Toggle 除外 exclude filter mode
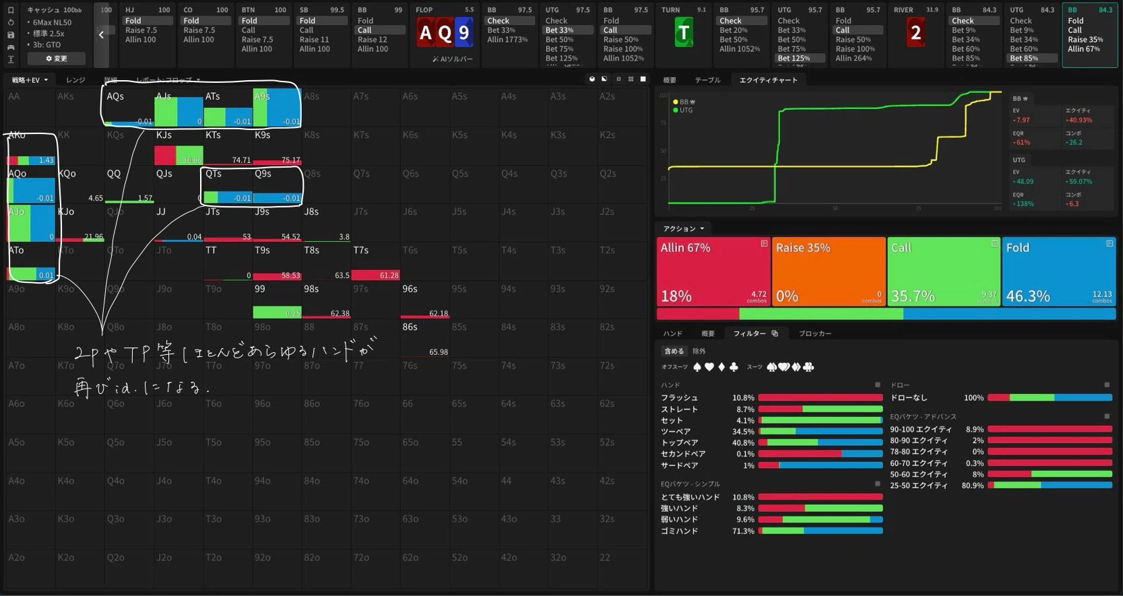The width and height of the screenshot is (1123, 596). click(x=699, y=351)
